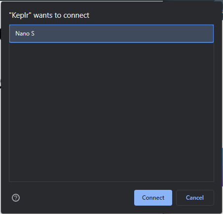Click the Nano S text label
The width and height of the screenshot is (223, 214).
25,34
